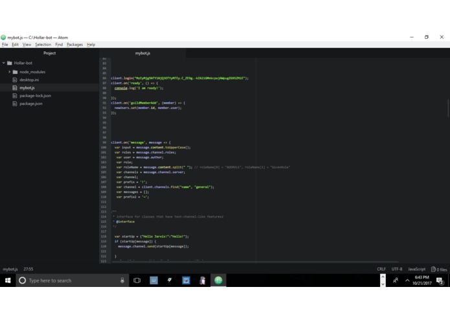Open the Help menu
Viewport: 450px width, 320px height.
click(x=91, y=45)
